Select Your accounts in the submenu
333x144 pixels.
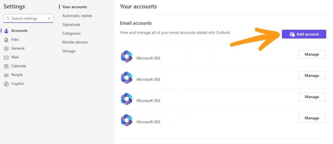[x=74, y=7]
